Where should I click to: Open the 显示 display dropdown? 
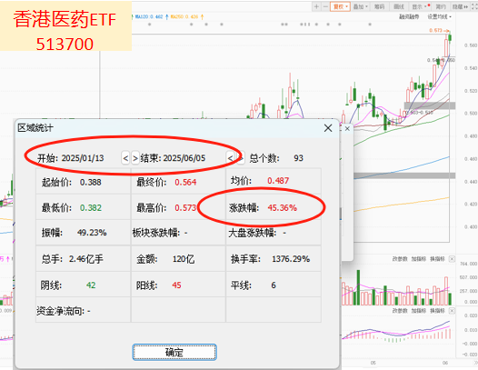pyautogui.click(x=421, y=6)
